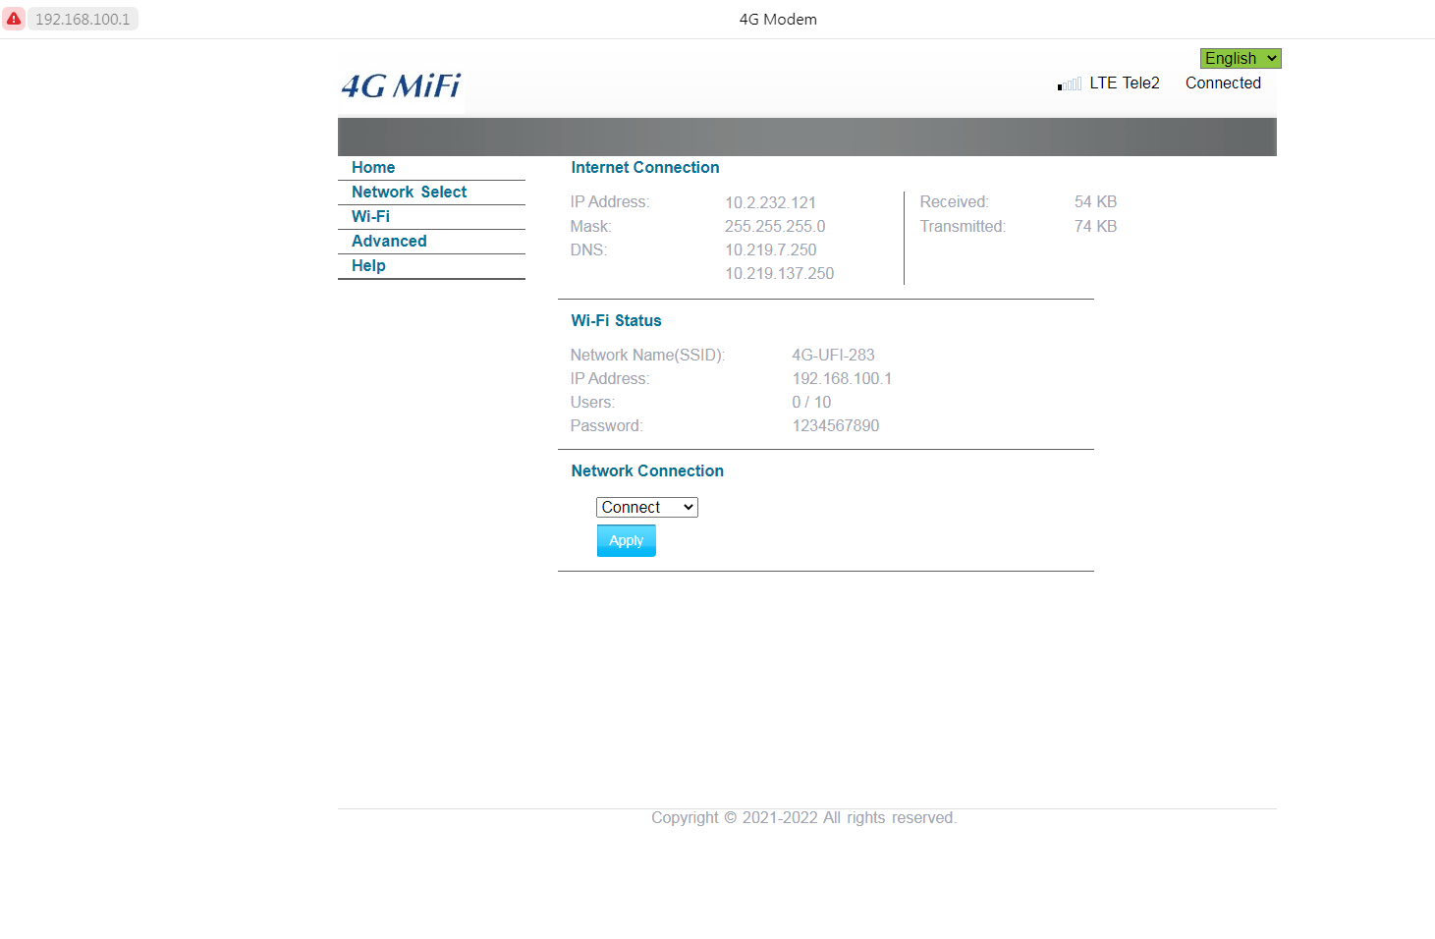Click the Connected status text
This screenshot has width=1435, height=939.
pyautogui.click(x=1223, y=83)
